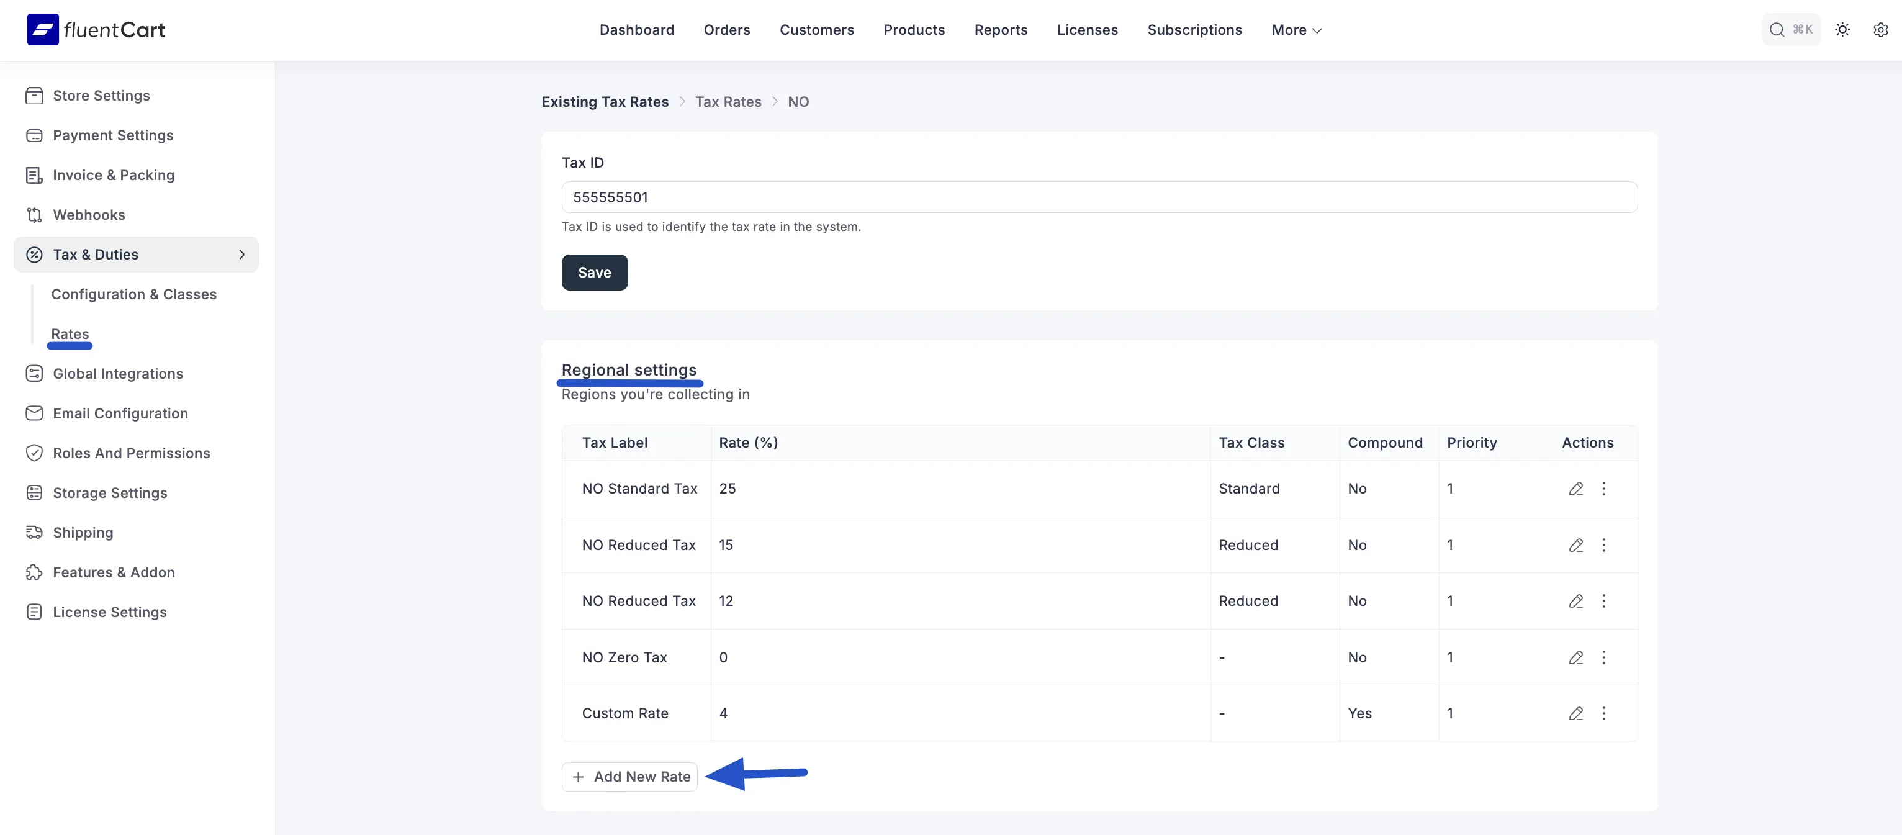Follow the Existing Tax Rates breadcrumb
Screen dimensions: 1902x835
click(605, 102)
